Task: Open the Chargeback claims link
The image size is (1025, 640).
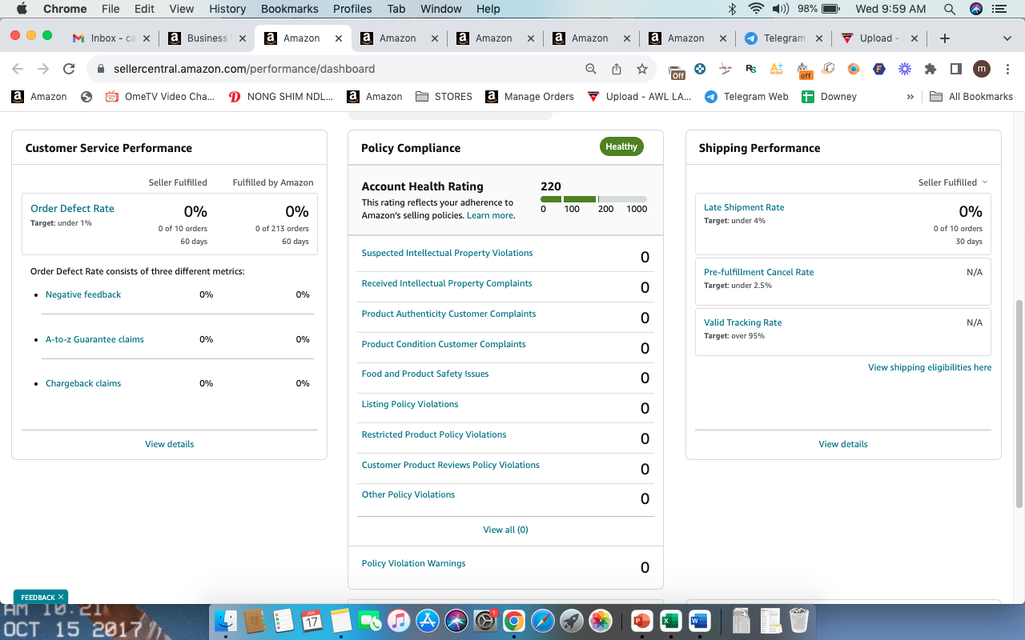Action: pyautogui.click(x=83, y=383)
